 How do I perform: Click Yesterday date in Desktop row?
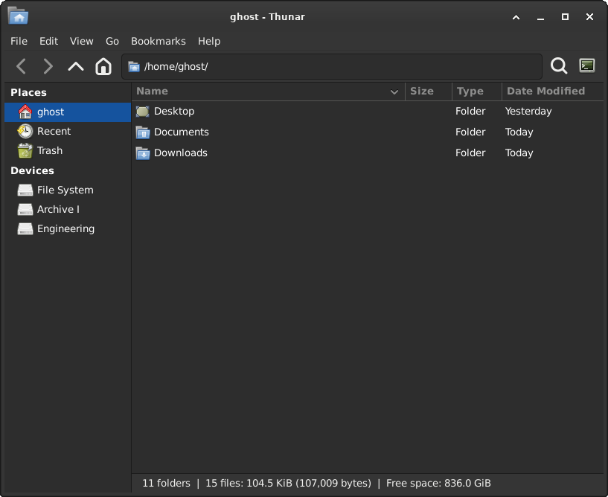click(x=528, y=112)
